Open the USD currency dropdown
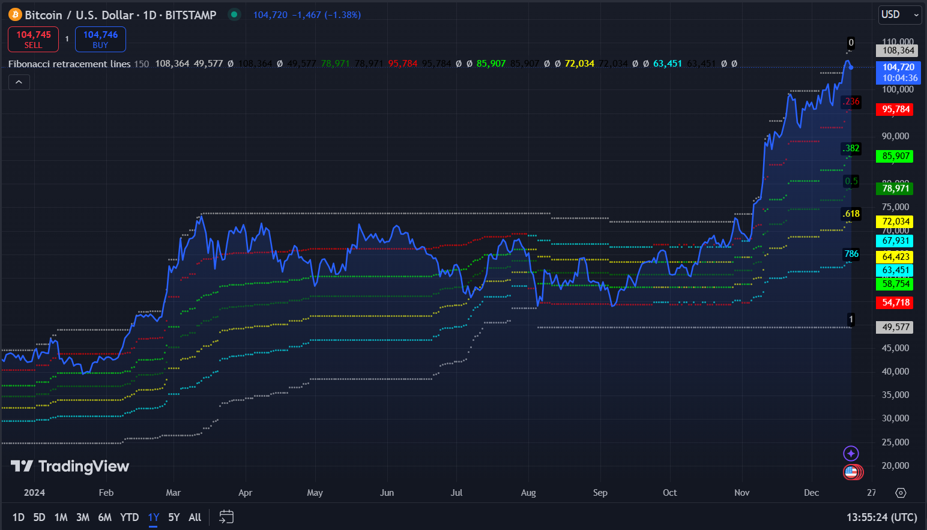 pos(899,14)
